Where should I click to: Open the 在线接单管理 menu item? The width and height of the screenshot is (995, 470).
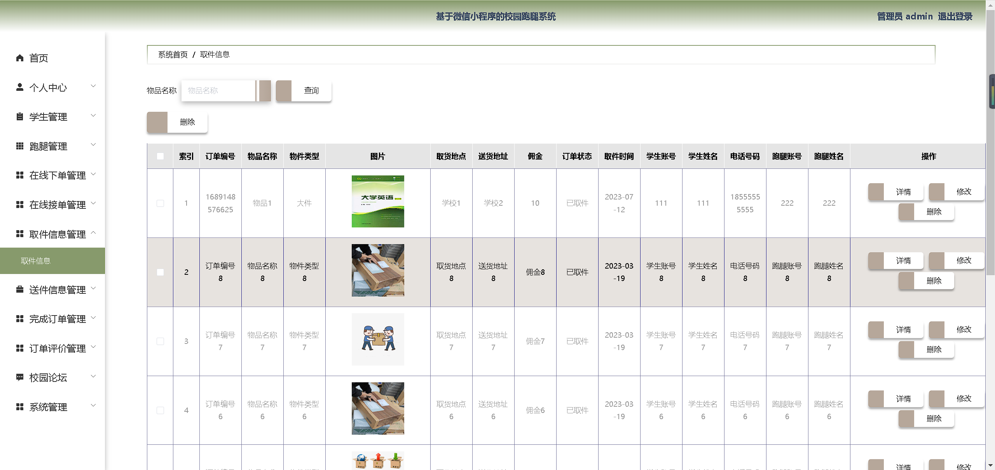point(57,205)
